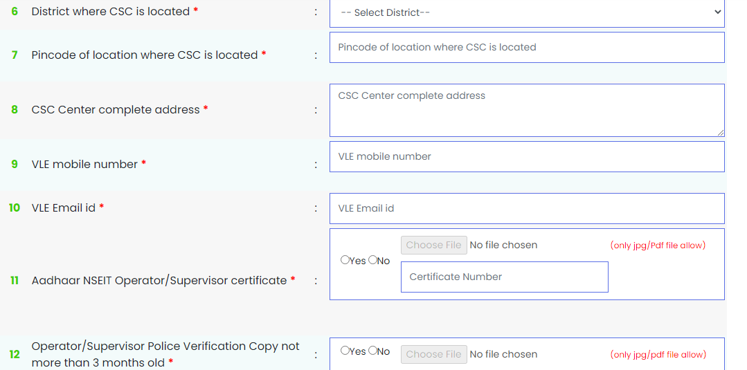This screenshot has height=370, width=747.
Task: Select Yes for Aadhaar NSEIT certificate
Action: point(345,260)
